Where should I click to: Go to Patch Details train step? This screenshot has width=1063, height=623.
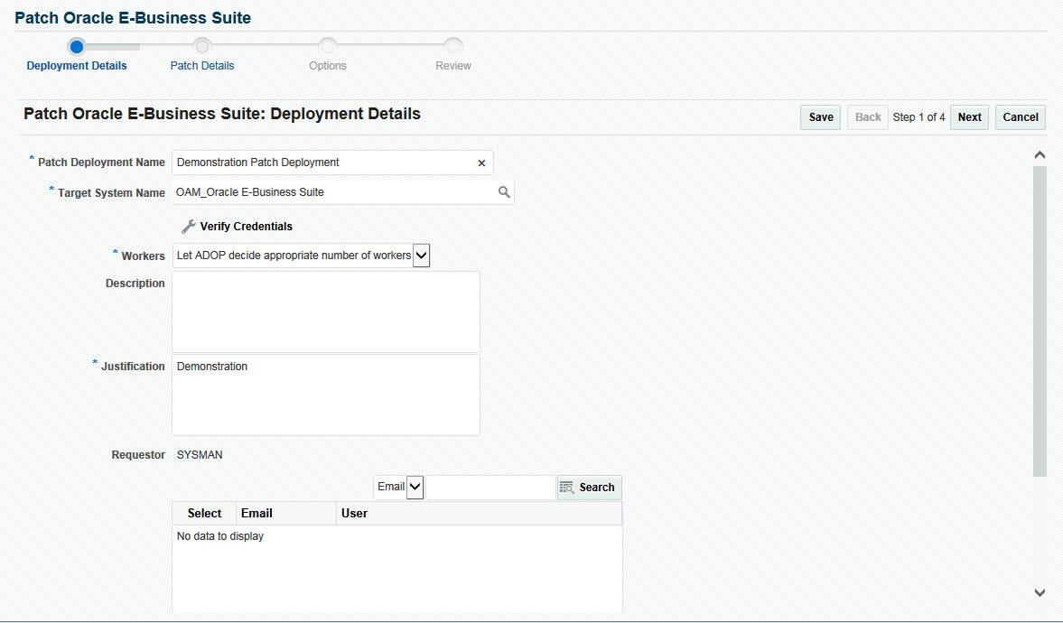point(202,66)
